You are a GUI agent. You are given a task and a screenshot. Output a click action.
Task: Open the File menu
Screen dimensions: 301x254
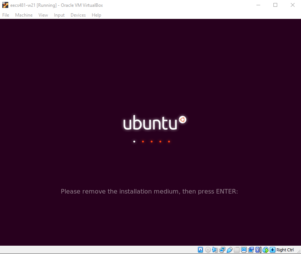(6, 15)
